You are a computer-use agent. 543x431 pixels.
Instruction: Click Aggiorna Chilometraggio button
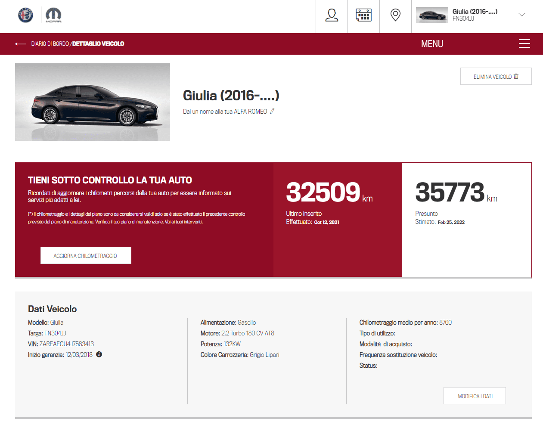[x=86, y=255]
